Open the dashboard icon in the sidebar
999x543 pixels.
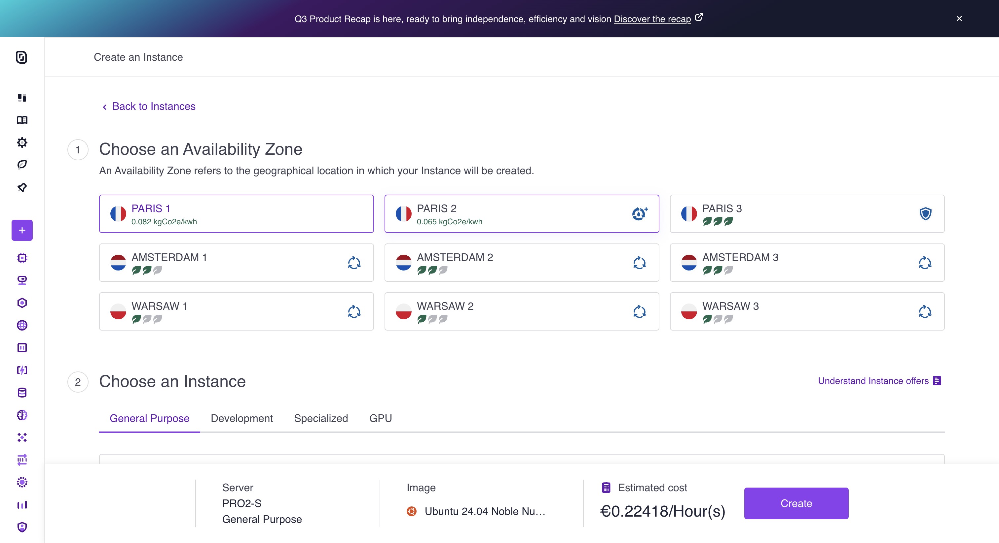click(x=22, y=98)
